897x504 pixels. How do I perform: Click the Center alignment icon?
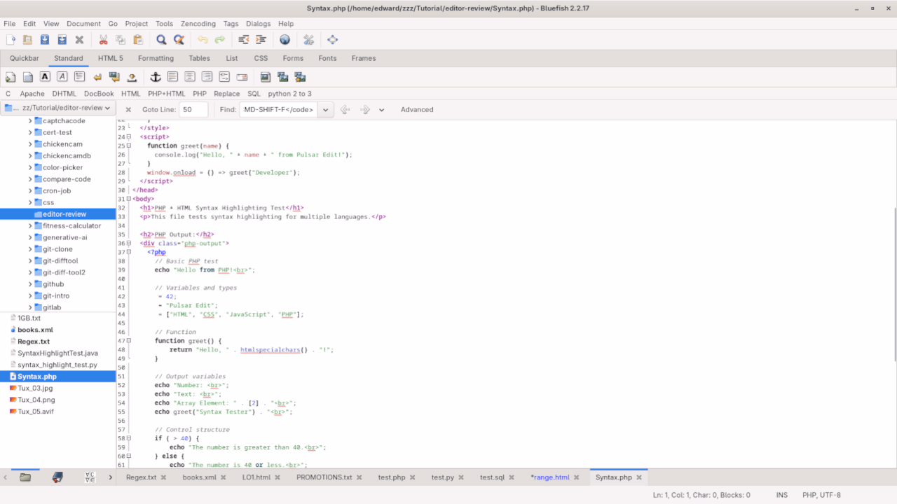point(190,77)
